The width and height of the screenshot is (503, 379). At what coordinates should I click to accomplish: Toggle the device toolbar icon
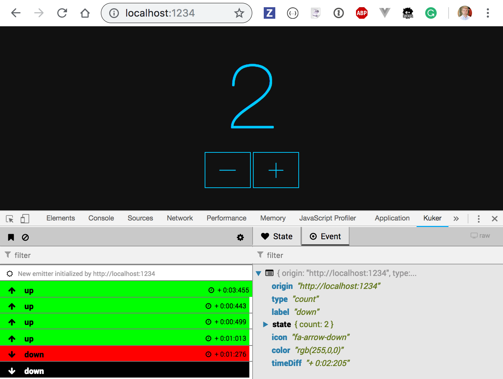click(x=25, y=219)
